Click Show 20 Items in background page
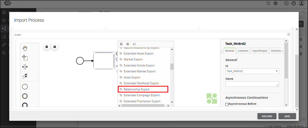Screen dimensions: 308x128 click(x=295, y=126)
